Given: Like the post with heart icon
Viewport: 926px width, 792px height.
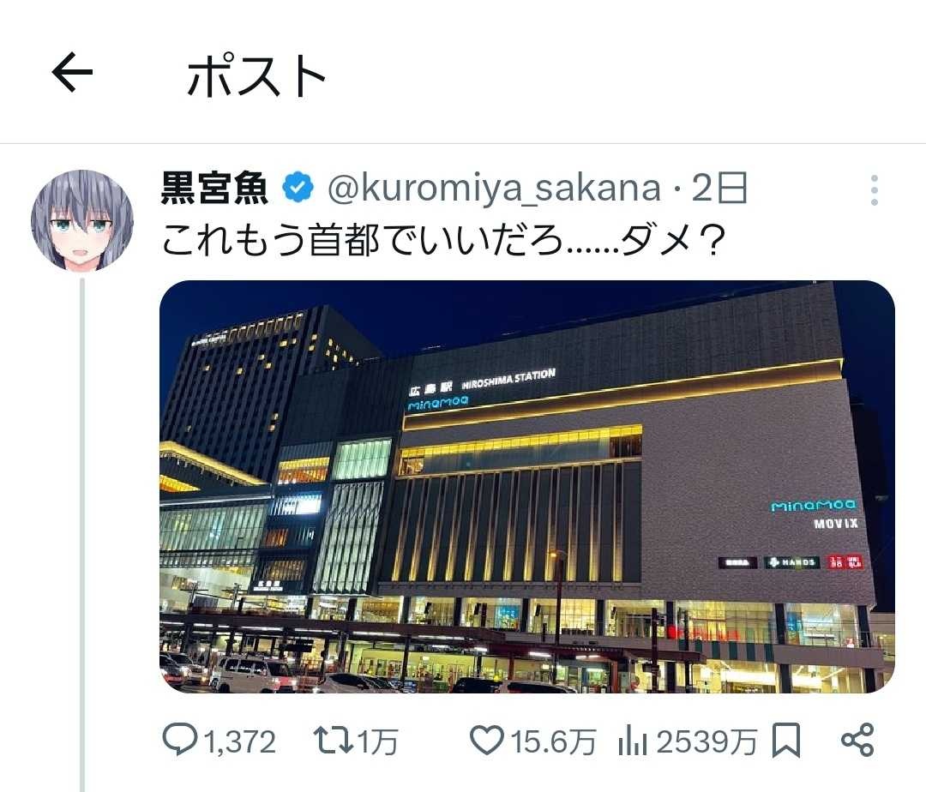Looking at the screenshot, I should click(x=487, y=740).
